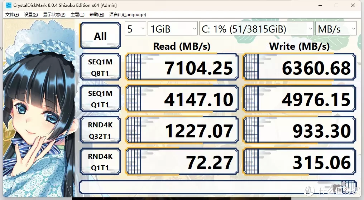
Task: Open the 语言(L)(Language) menu
Action: click(128, 15)
